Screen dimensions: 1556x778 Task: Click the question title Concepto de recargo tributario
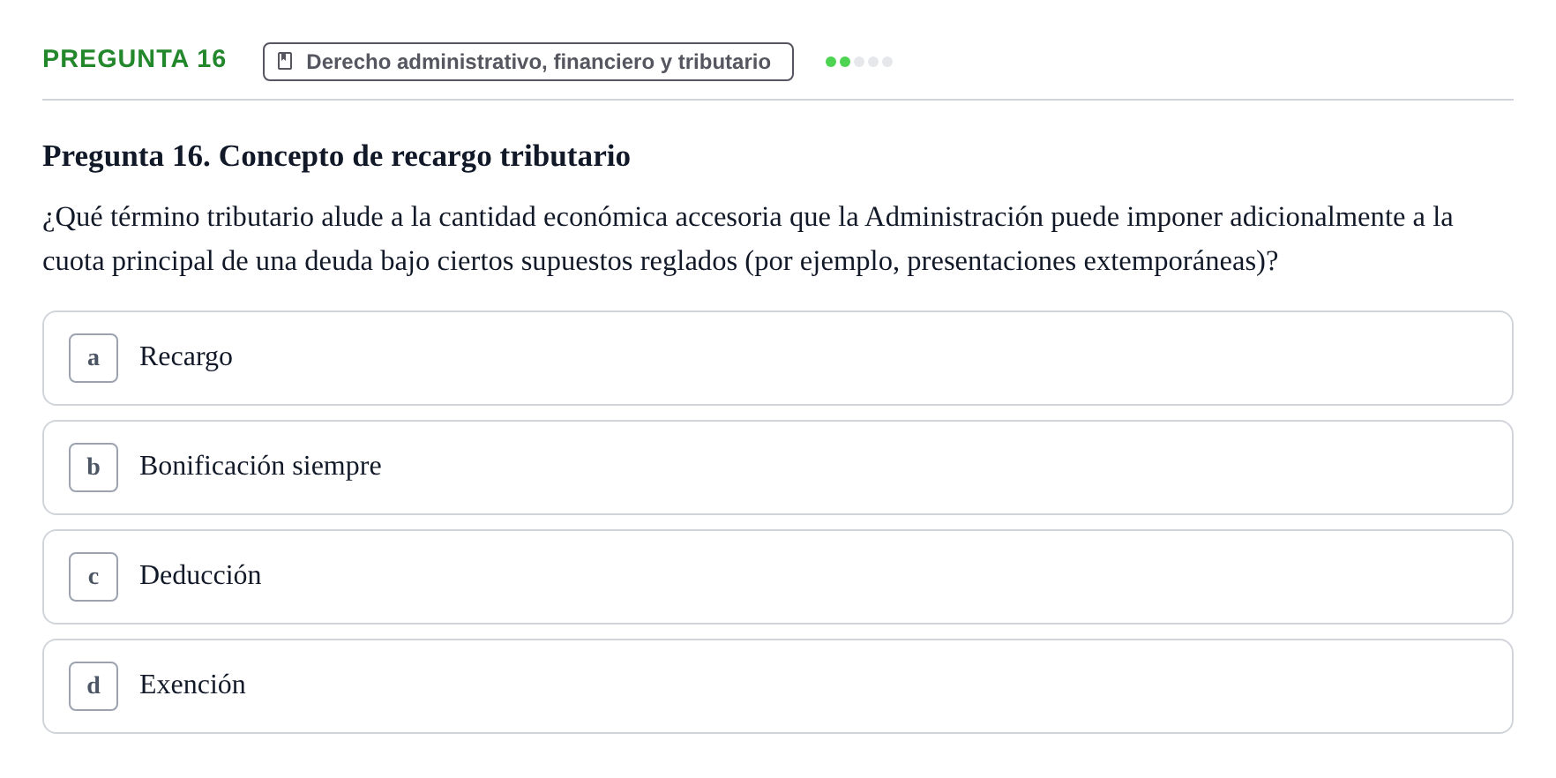(336, 156)
